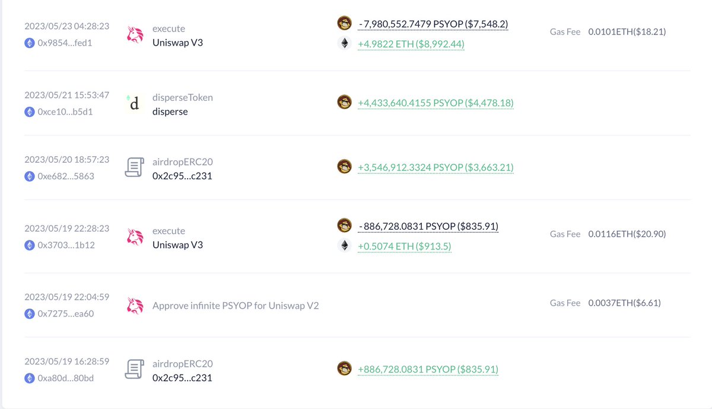Click the PSYOP token icon beside +4,433,640.4155
This screenshot has height=409, width=712.
(344, 102)
